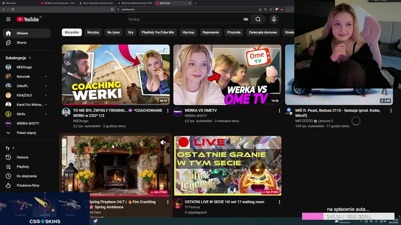
Task: Reload the page
Action: point(13,9)
